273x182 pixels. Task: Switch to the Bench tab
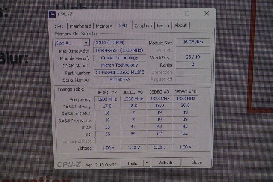coord(163,26)
